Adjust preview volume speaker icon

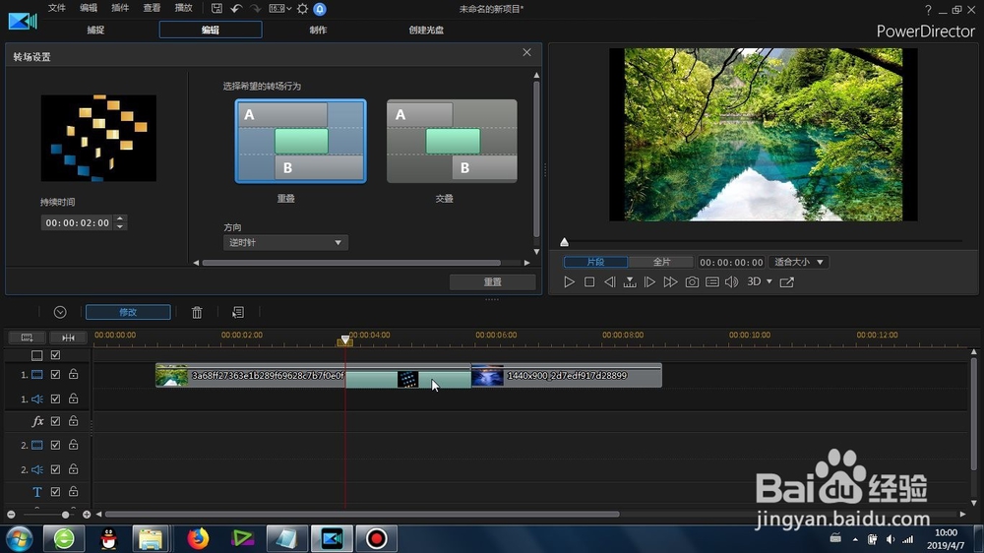pos(732,281)
